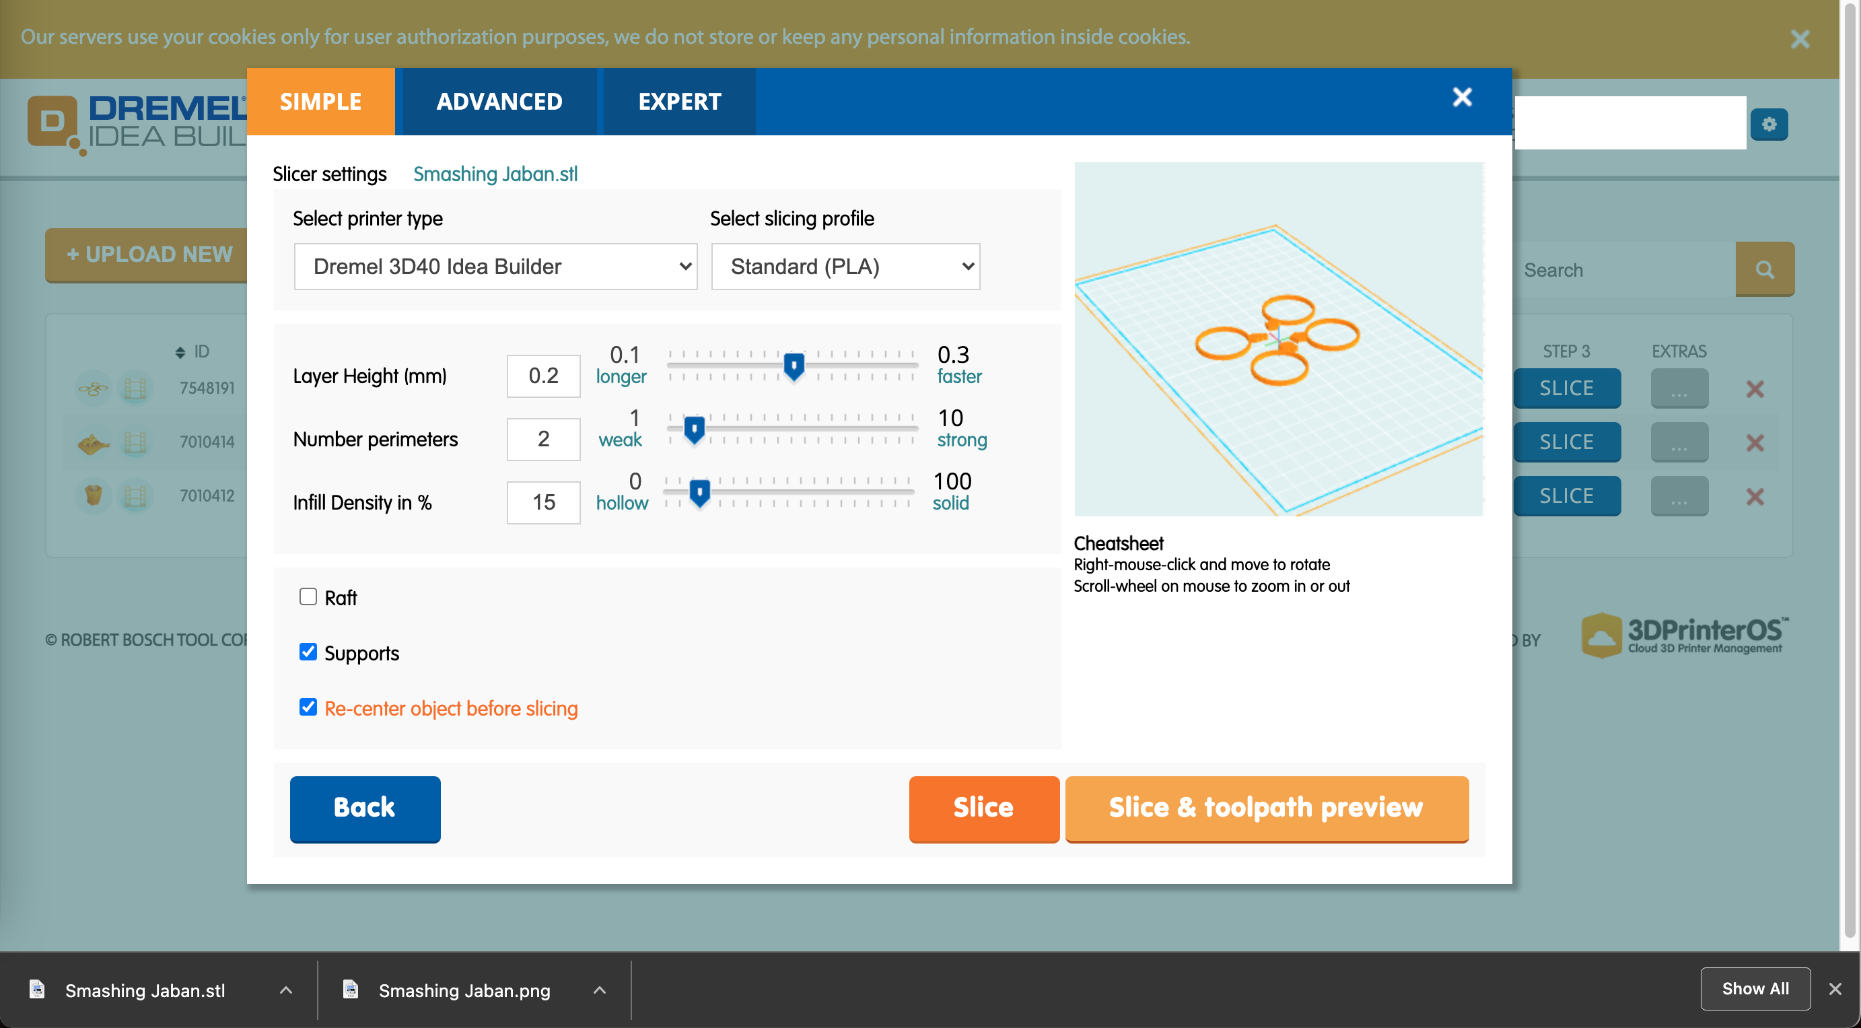Click the Infill Density slider handle

coord(699,493)
